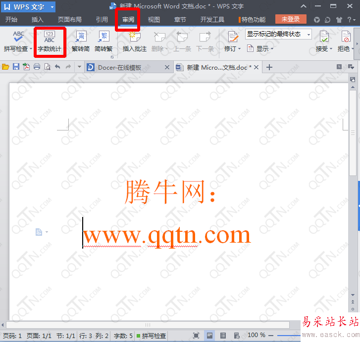Image resolution: width=360 pixels, height=342 pixels.
Task: Add new document tab with plus button
Action: [269, 67]
